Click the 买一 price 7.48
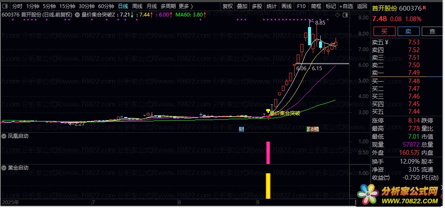This screenshot has height=208, width=445. coord(414,81)
